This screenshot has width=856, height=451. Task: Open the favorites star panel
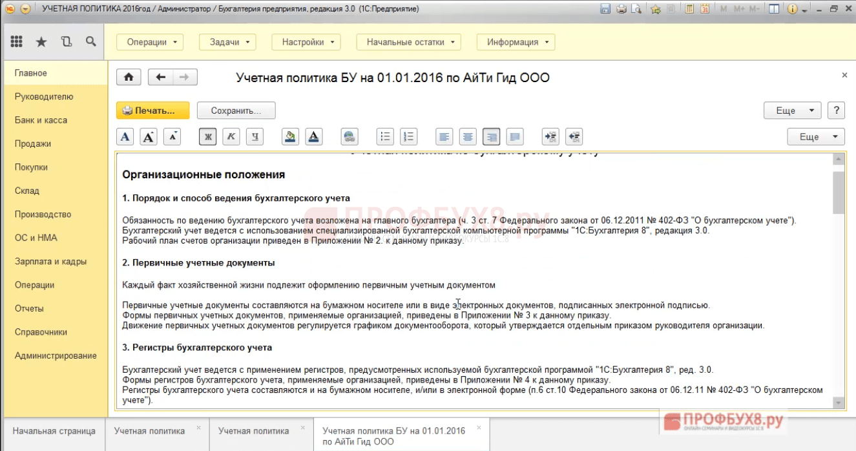[41, 41]
